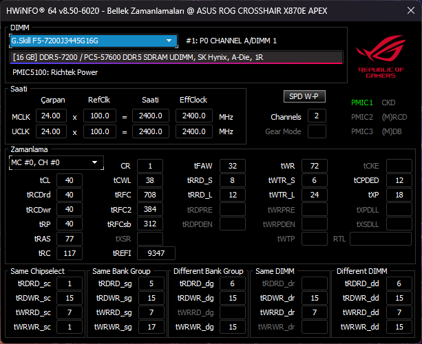
Task: Click the CR value 1
Action: coord(150,166)
